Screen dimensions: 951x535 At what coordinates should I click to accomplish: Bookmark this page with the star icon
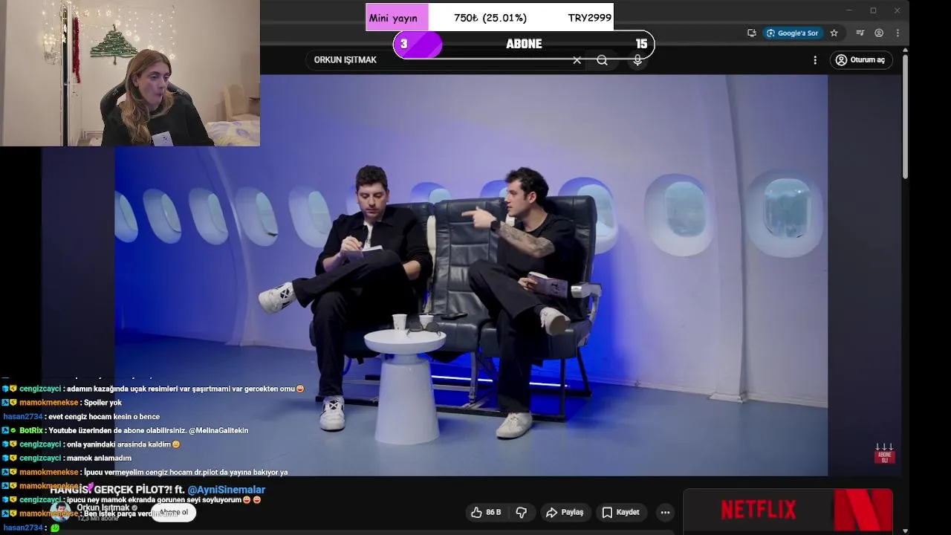tap(834, 33)
